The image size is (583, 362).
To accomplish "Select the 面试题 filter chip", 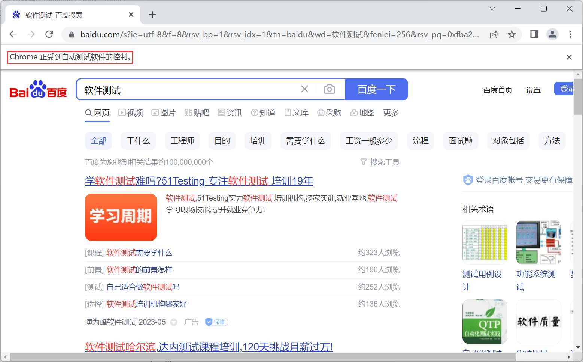I will [461, 141].
